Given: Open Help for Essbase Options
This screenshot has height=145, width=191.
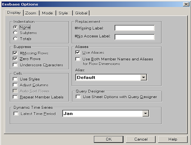Looking at the screenshot, I should point(173,139).
